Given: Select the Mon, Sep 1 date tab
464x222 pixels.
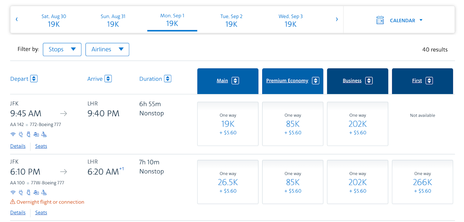Looking at the screenshot, I should point(172,20).
